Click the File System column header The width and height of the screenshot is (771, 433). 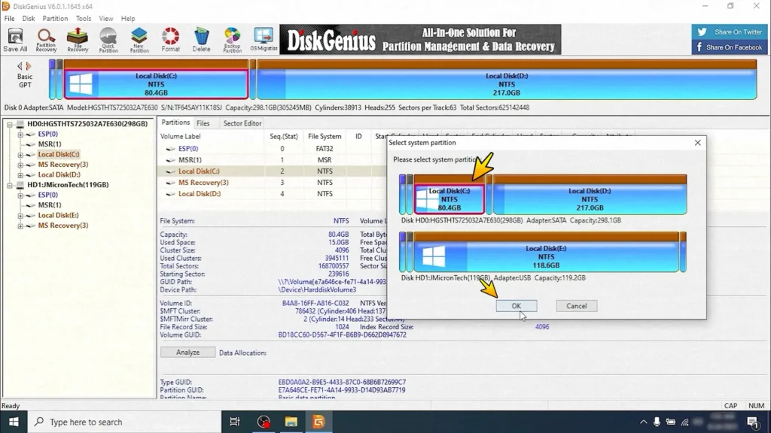[325, 136]
